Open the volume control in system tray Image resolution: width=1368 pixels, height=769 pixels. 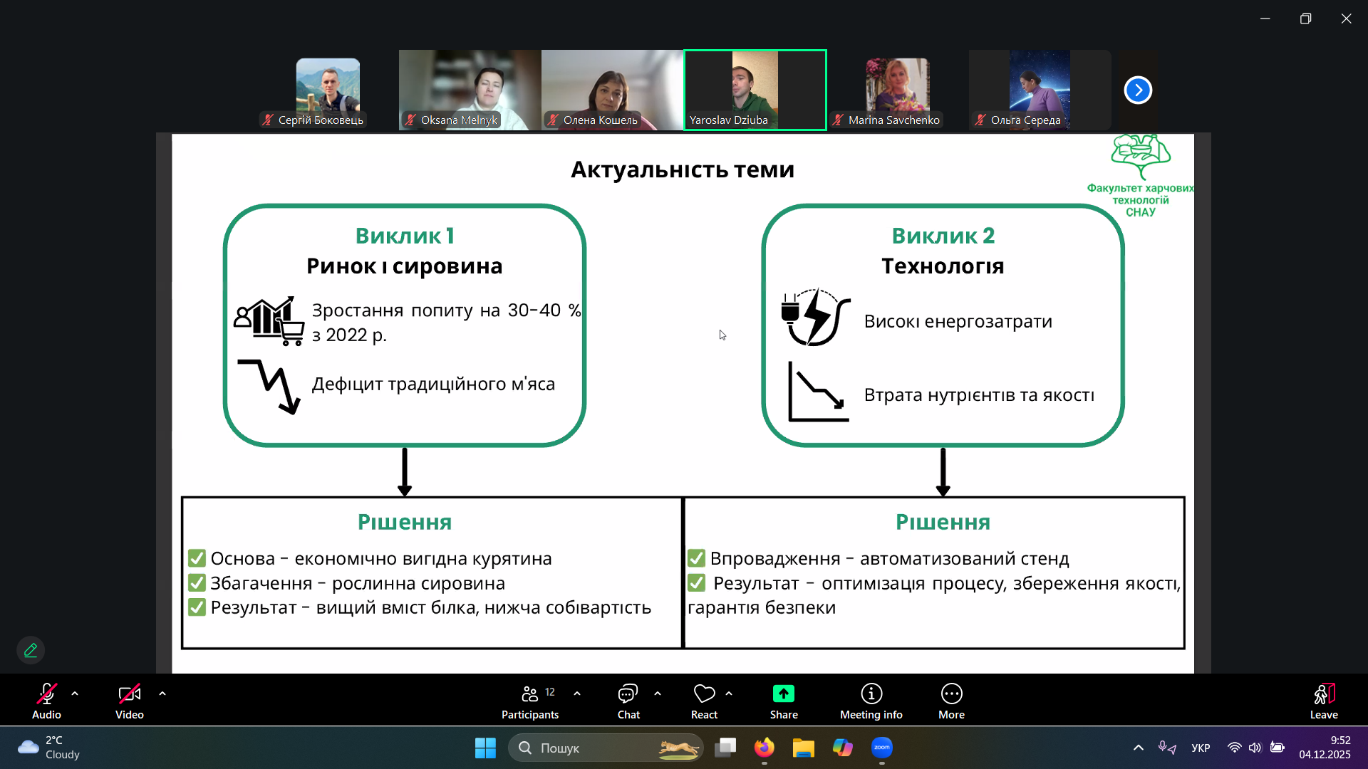click(x=1255, y=748)
